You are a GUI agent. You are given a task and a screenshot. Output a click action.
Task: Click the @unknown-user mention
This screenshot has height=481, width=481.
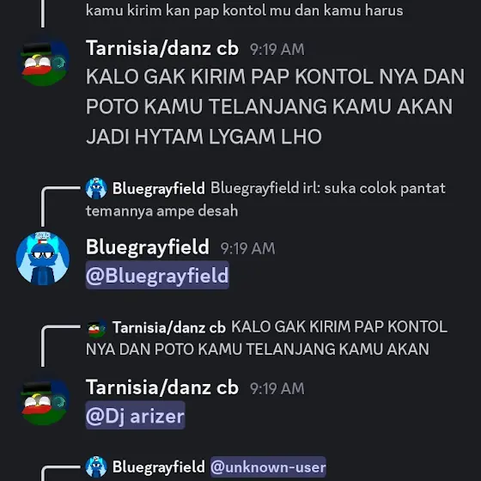tap(268, 467)
